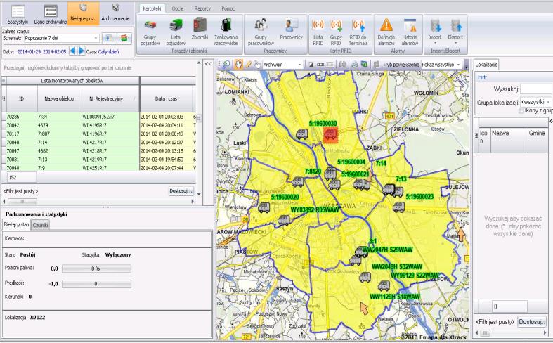Switch to Czujniki tab
553x343 pixels.
(41, 225)
